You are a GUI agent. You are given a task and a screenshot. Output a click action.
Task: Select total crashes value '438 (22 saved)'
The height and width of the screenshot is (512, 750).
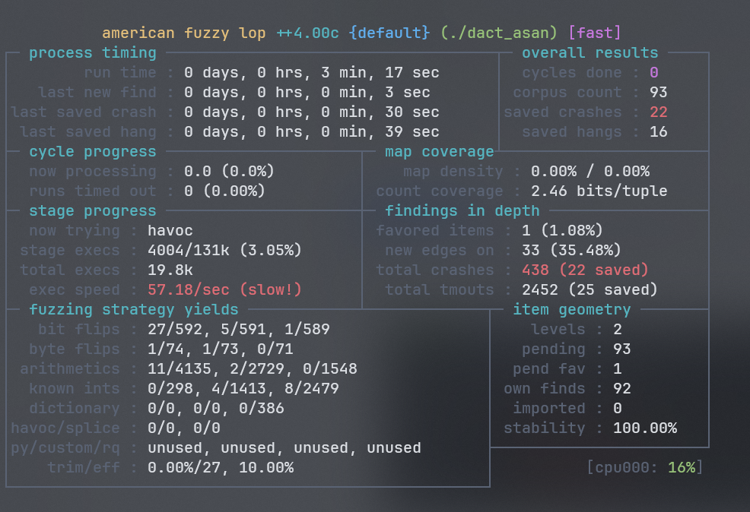point(585,270)
